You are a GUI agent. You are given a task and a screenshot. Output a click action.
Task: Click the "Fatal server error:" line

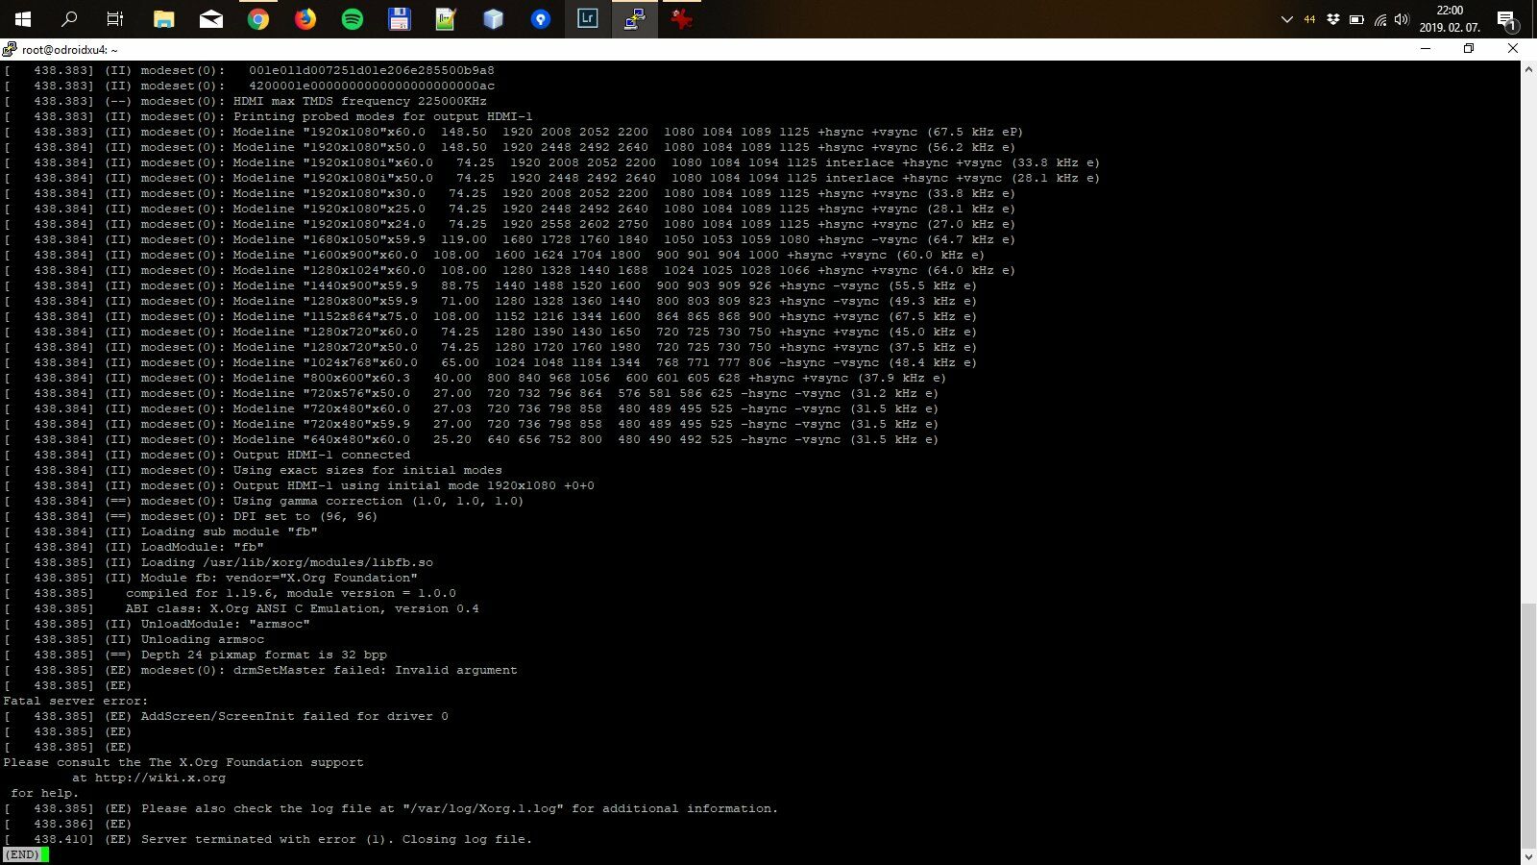[x=76, y=701]
